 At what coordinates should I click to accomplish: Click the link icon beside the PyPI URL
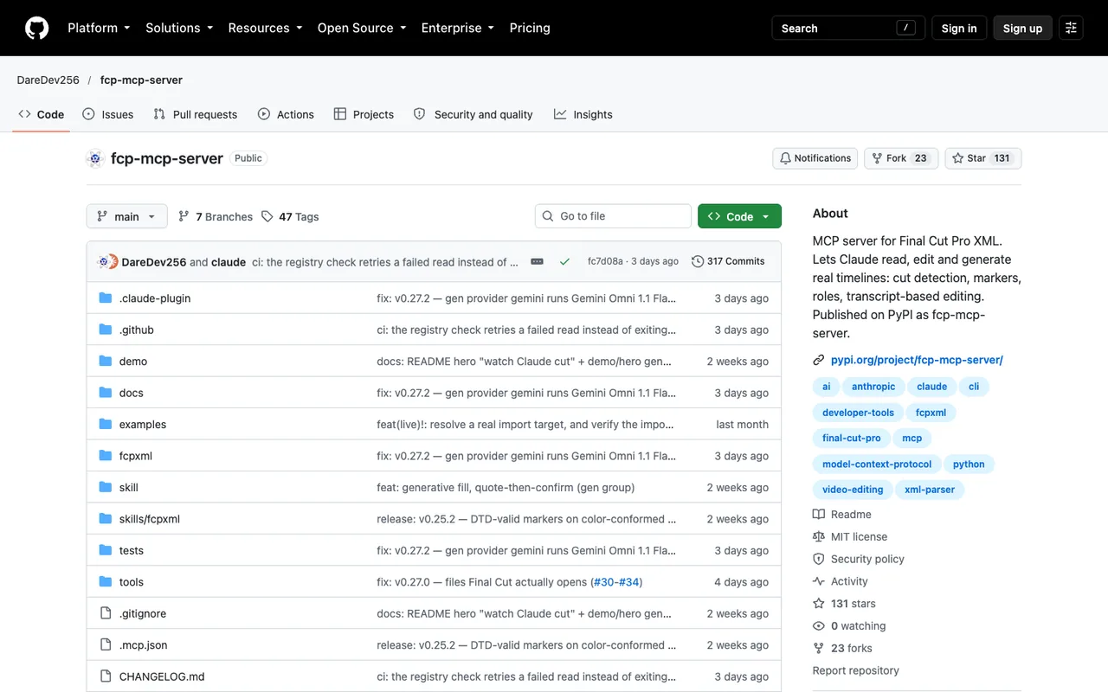point(819,360)
